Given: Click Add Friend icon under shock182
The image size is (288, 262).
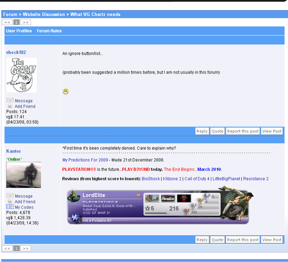Looking at the screenshot, I should (x=10, y=106).
